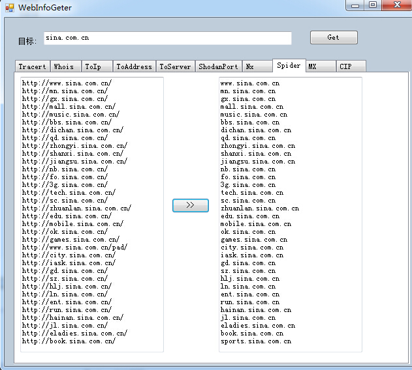The height and width of the screenshot is (370, 412).
Task: Select the Spider tab
Action: (289, 65)
